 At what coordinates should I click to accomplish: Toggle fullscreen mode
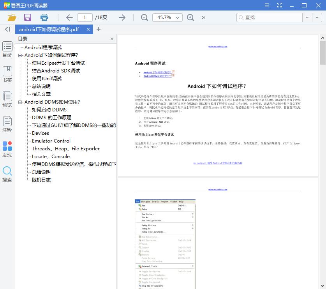click(279, 5)
